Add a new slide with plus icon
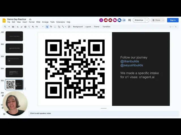Image resolution: width=181 pixels, height=135 pixels. [9, 27]
